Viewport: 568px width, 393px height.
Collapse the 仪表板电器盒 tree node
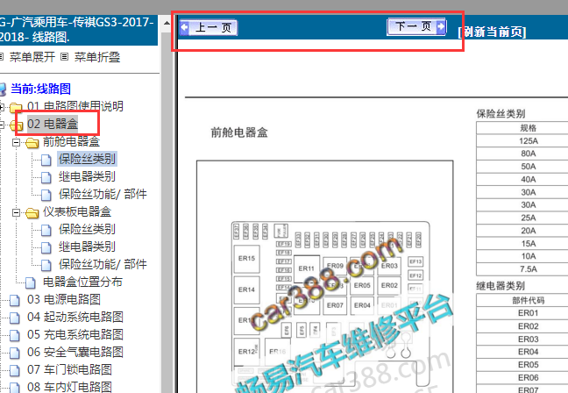point(16,212)
